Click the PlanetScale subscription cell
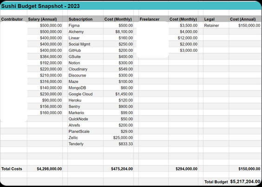 coord(85,131)
